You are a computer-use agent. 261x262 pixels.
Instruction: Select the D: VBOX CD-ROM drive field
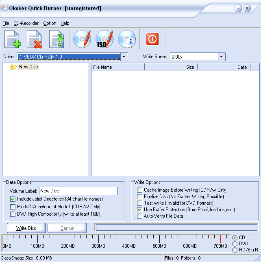tap(68, 57)
